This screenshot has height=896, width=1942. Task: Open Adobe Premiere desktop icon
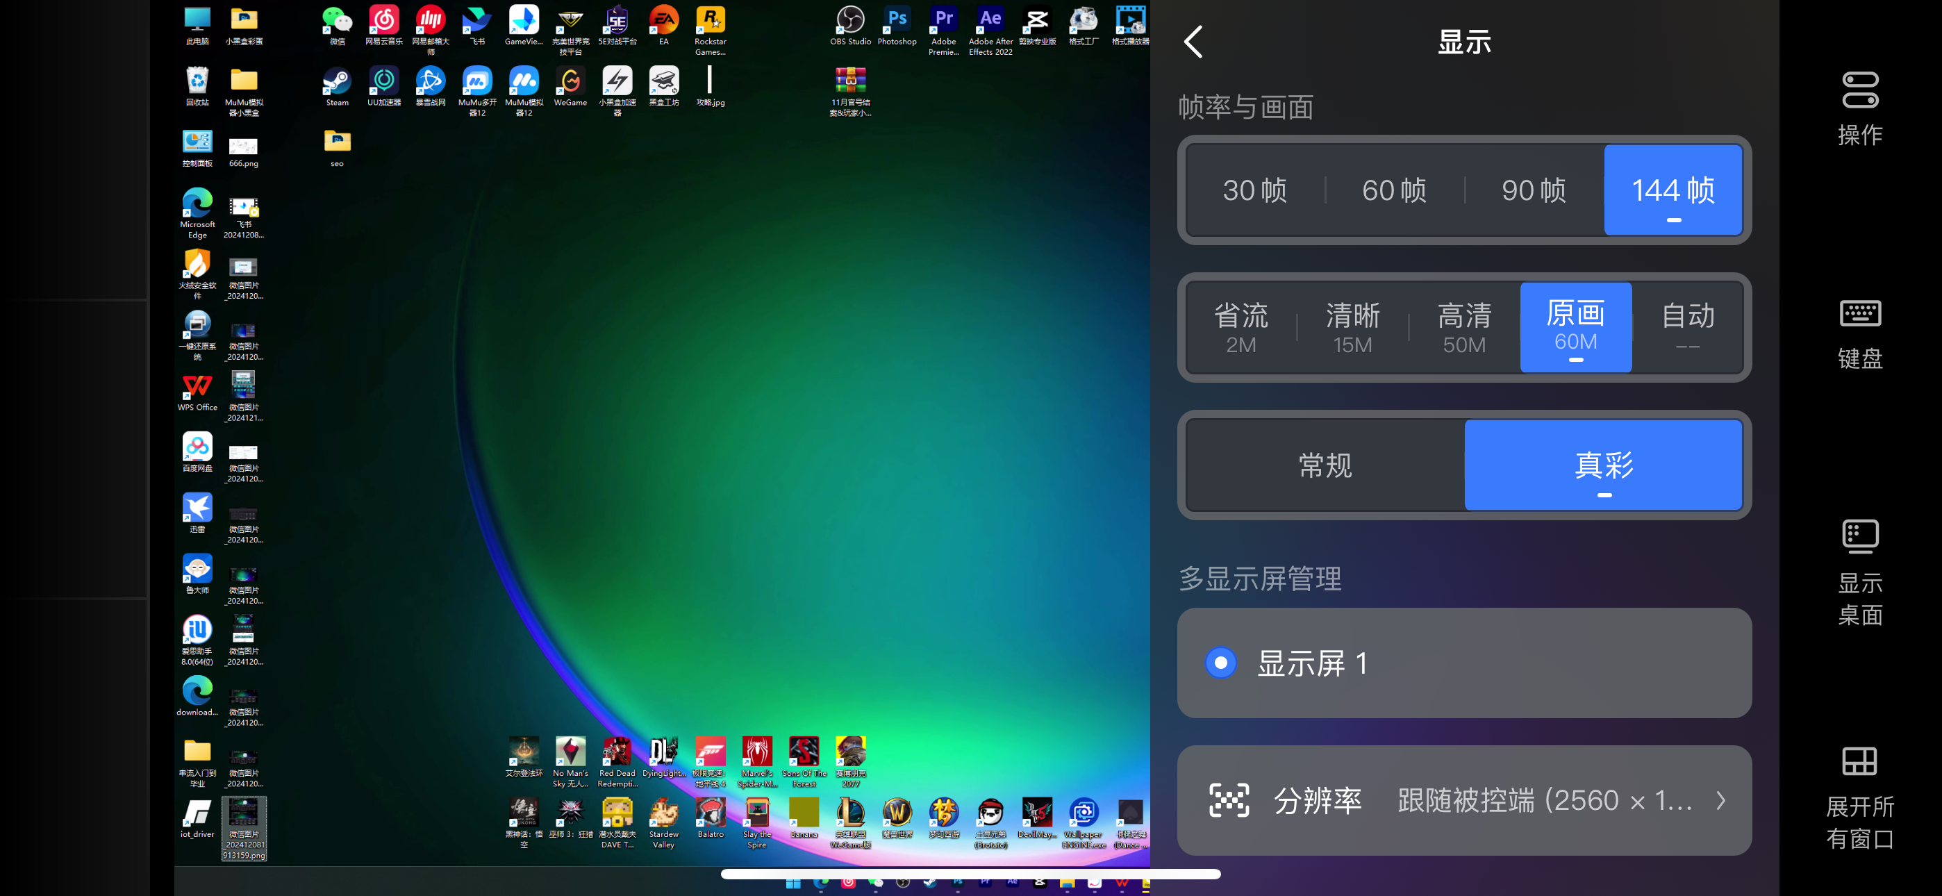[943, 30]
